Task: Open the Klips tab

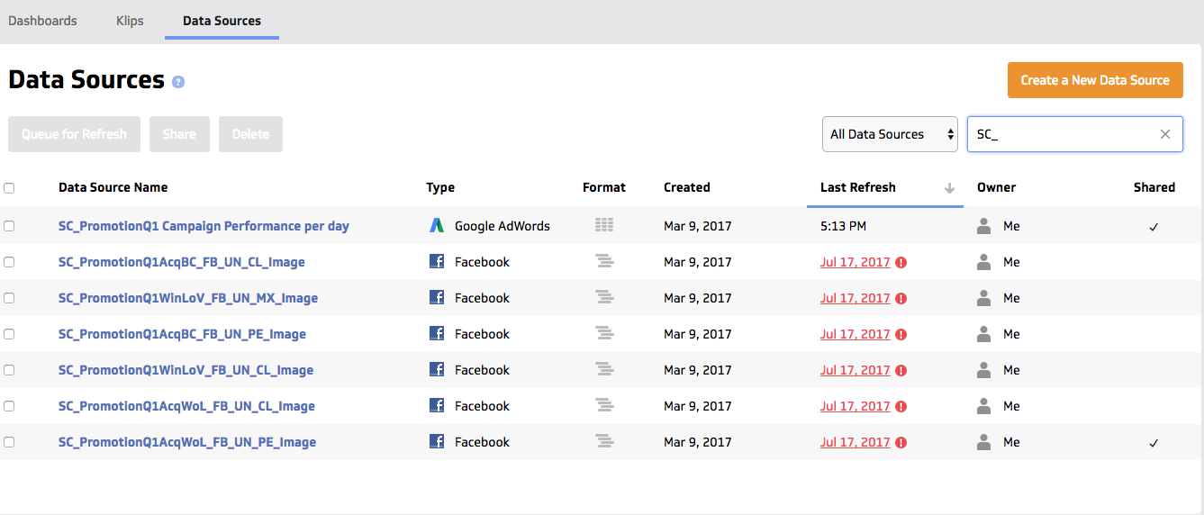Action: 130,21
